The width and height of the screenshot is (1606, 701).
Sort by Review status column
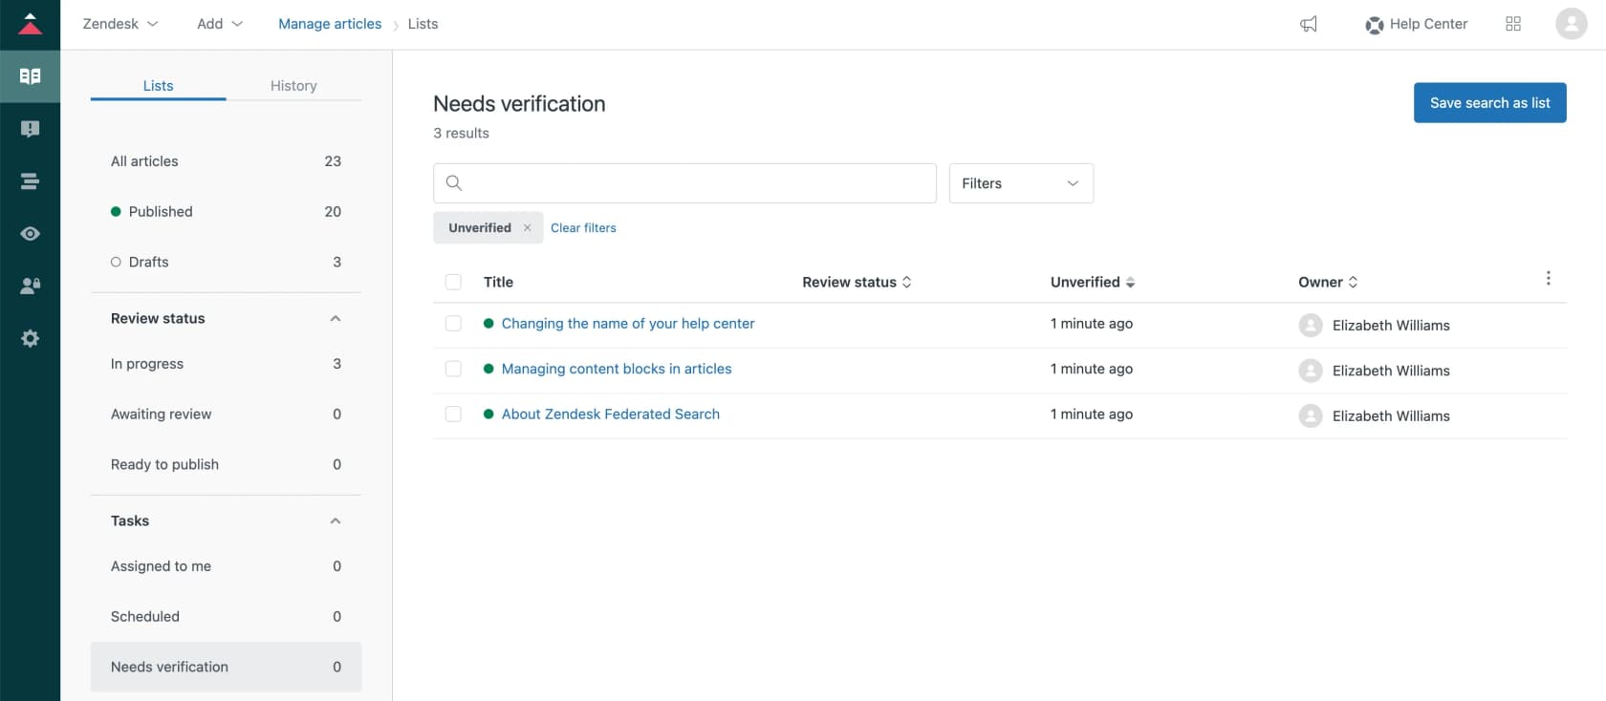click(857, 282)
